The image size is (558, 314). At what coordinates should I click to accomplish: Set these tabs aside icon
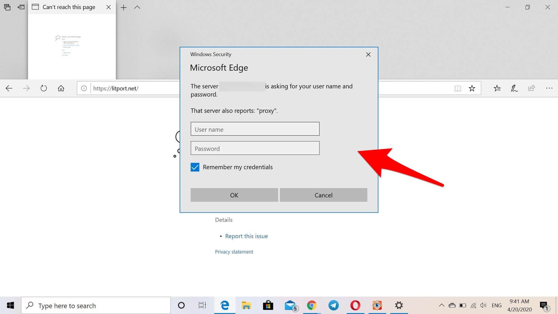pyautogui.click(x=21, y=7)
